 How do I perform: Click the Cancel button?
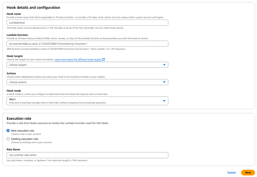pos(231,172)
